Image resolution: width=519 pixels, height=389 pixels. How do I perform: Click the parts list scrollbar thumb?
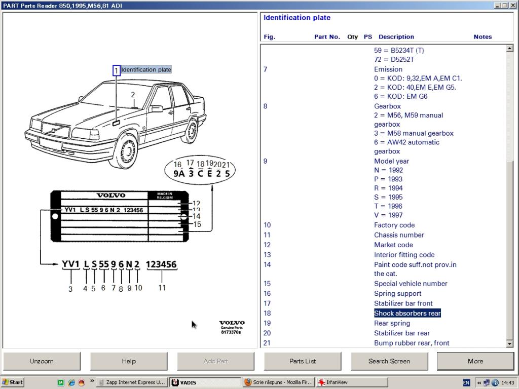pyautogui.click(x=510, y=250)
